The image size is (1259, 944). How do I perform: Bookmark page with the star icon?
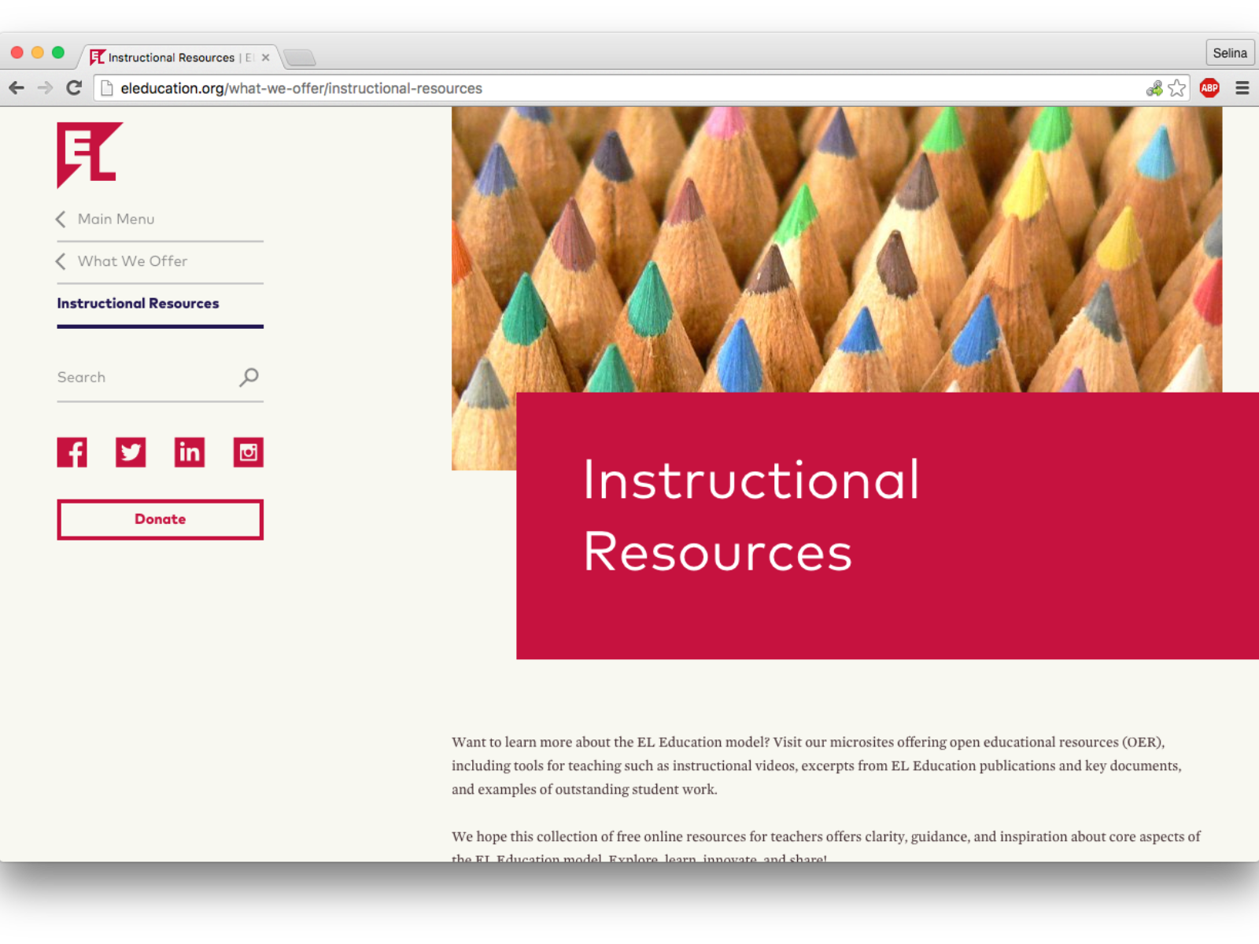pyautogui.click(x=1176, y=88)
